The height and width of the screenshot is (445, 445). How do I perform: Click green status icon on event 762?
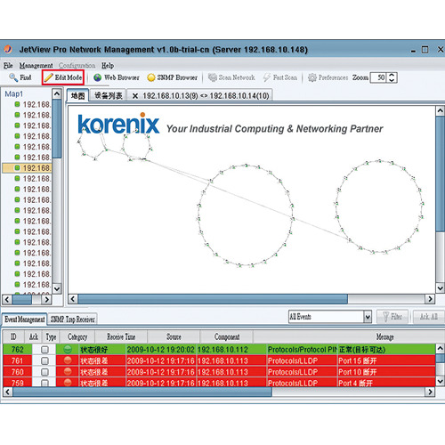pyautogui.click(x=68, y=349)
